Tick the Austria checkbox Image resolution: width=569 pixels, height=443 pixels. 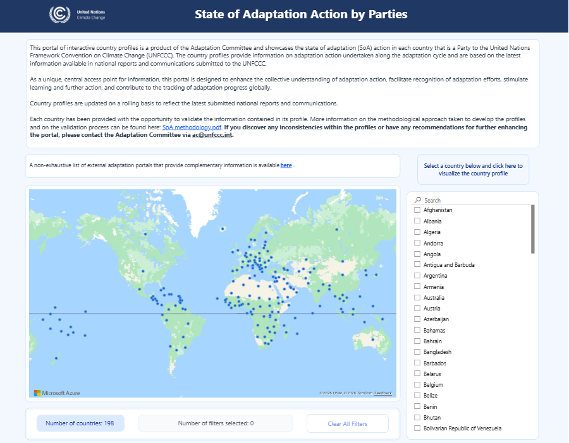tap(417, 308)
